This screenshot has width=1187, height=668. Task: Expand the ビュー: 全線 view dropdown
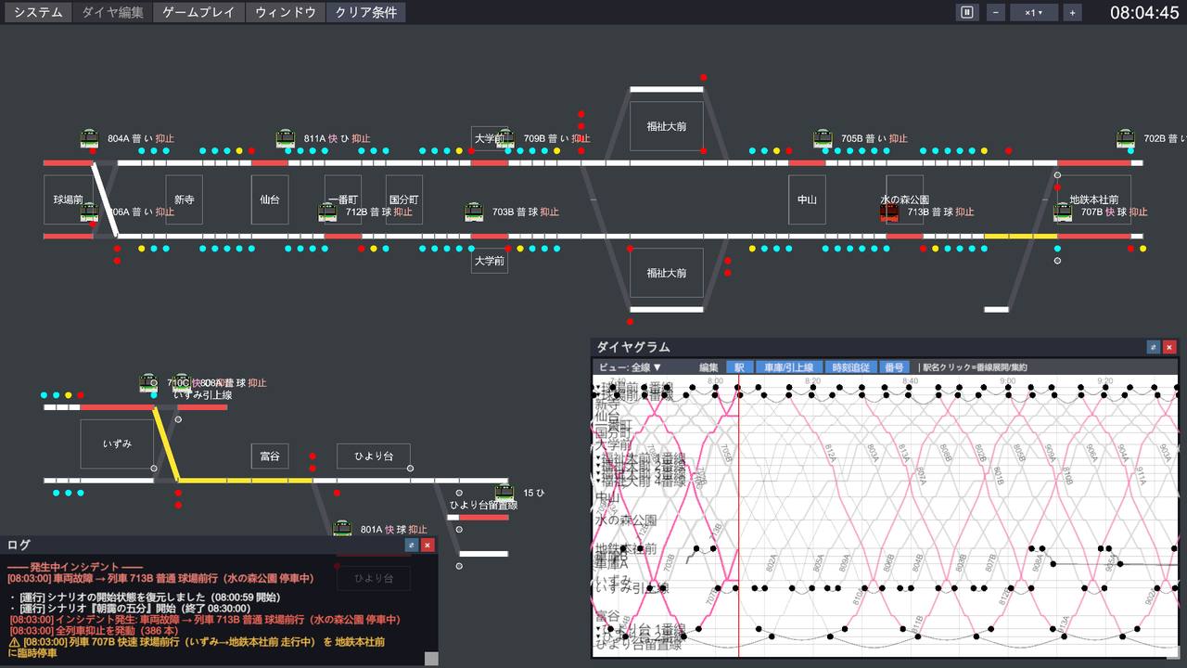coord(631,367)
